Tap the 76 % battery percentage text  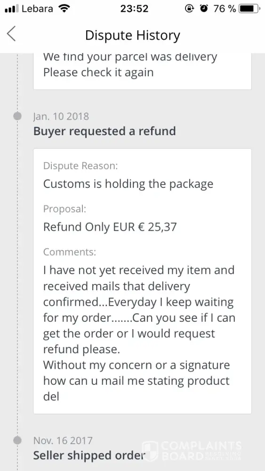(225, 8)
